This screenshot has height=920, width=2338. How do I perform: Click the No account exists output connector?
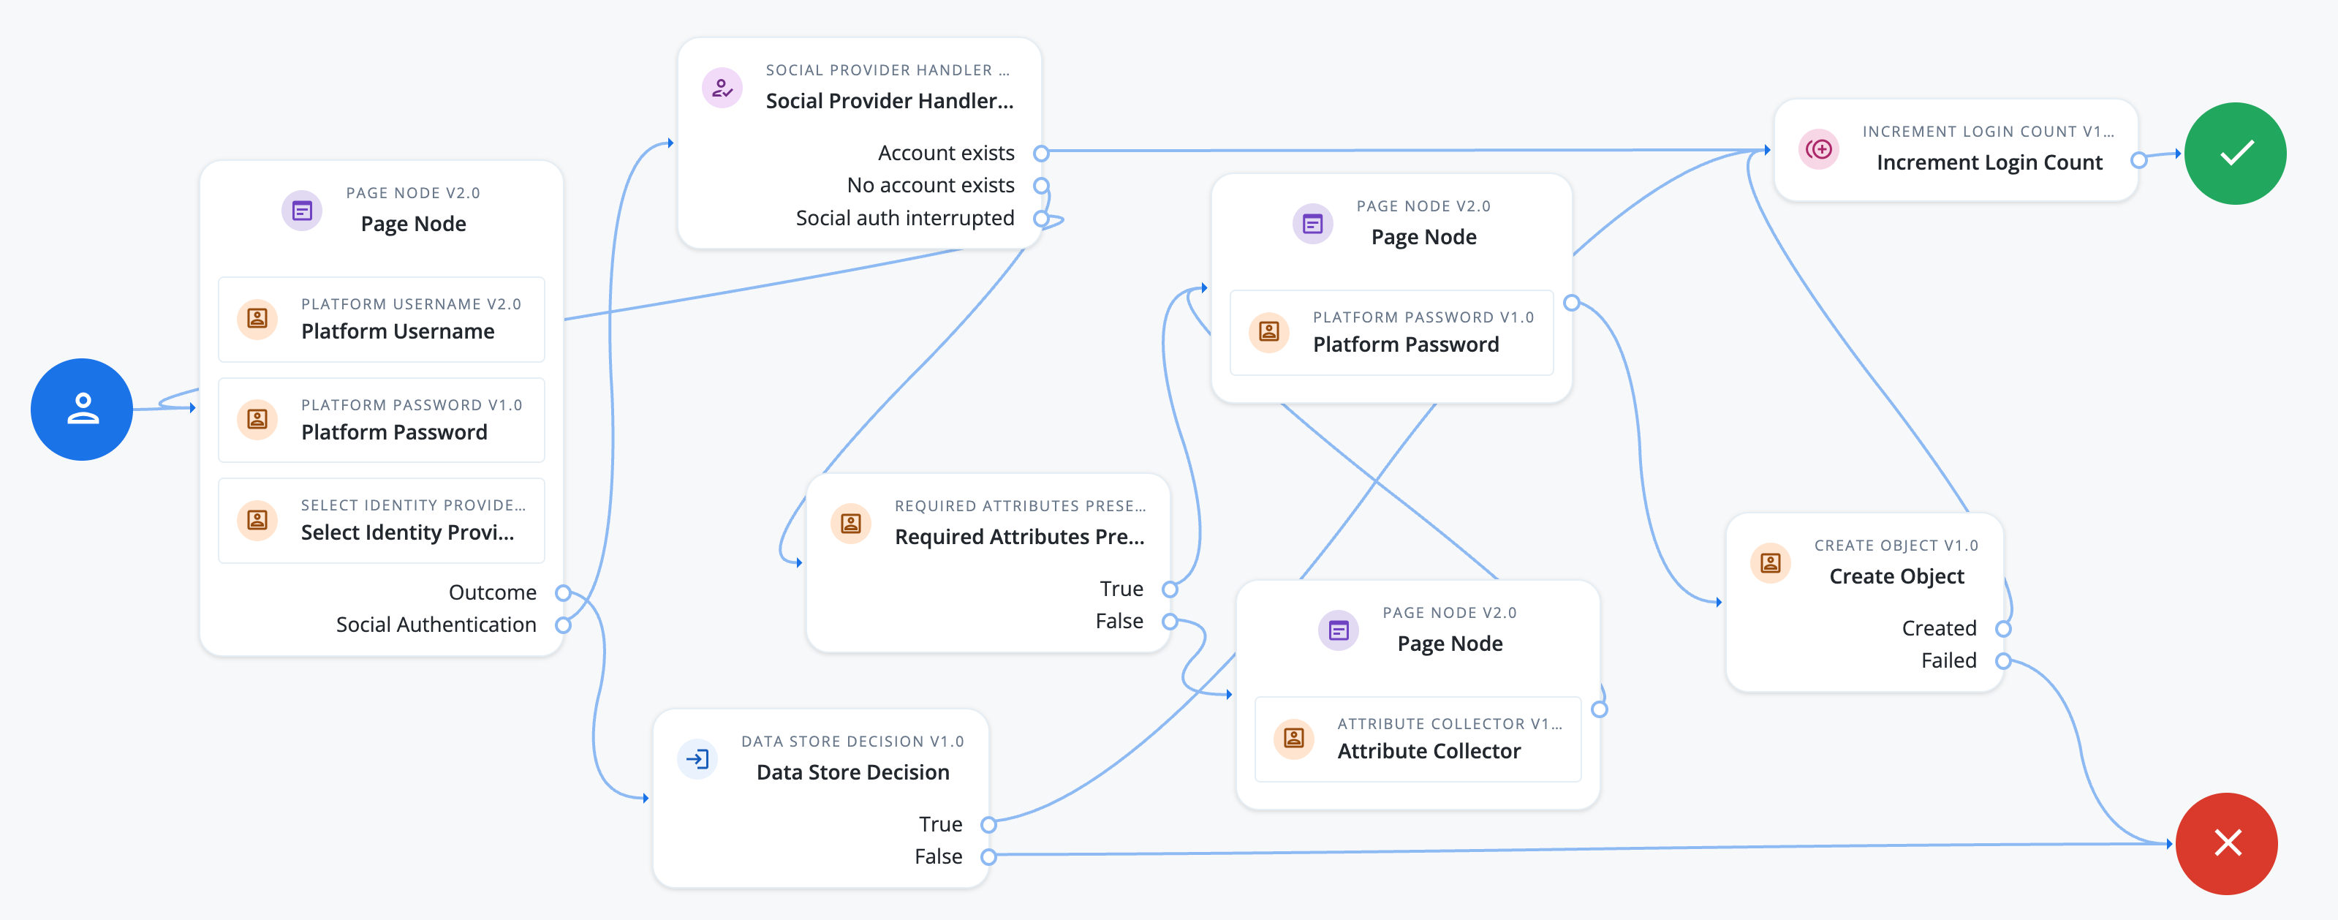[x=1042, y=186]
